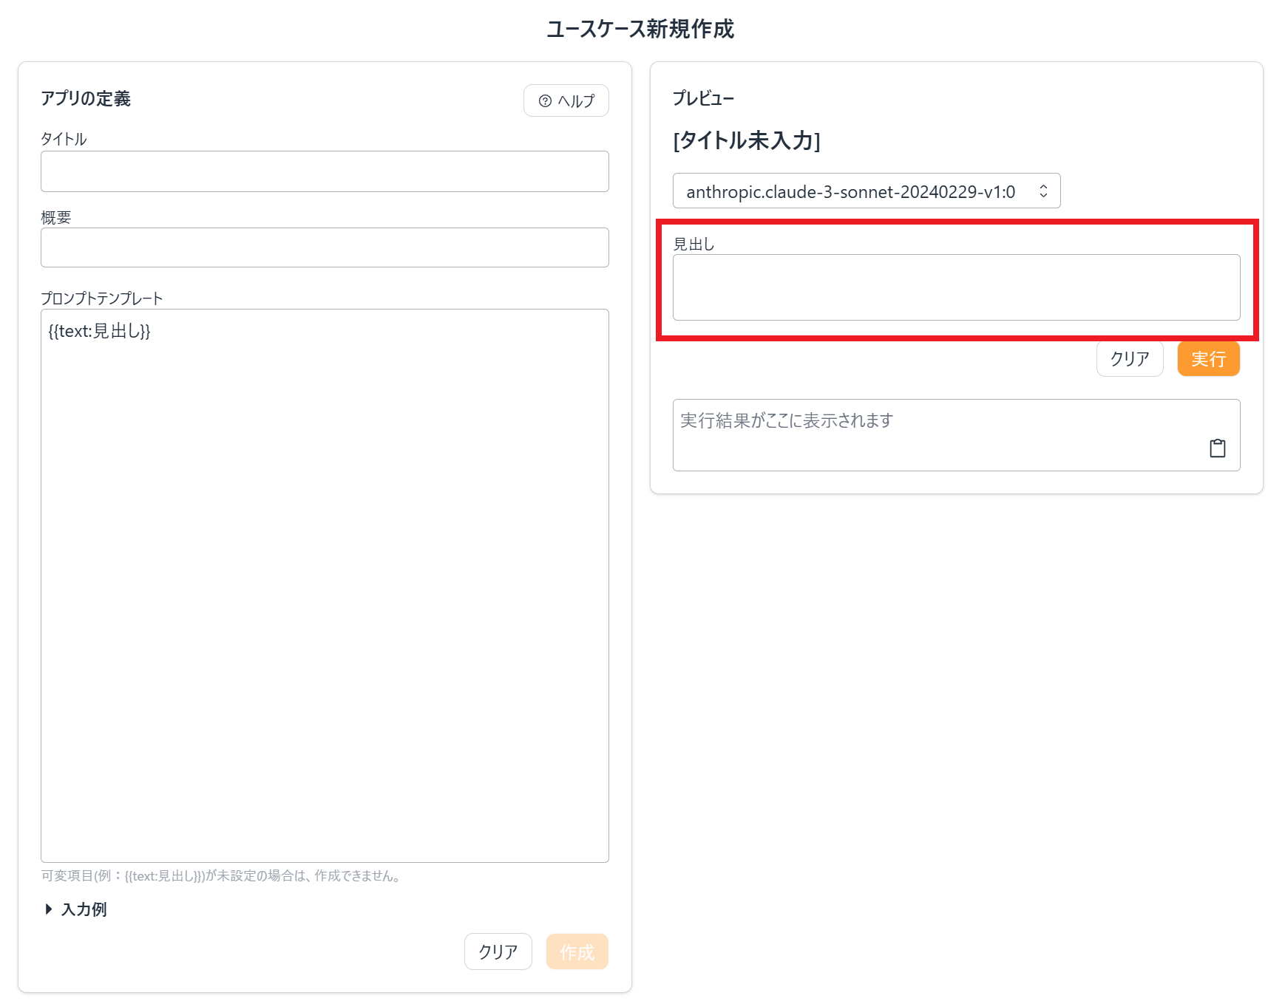This screenshot has width=1268, height=1001.
Task: Click the 作成 create button
Action: [x=577, y=952]
